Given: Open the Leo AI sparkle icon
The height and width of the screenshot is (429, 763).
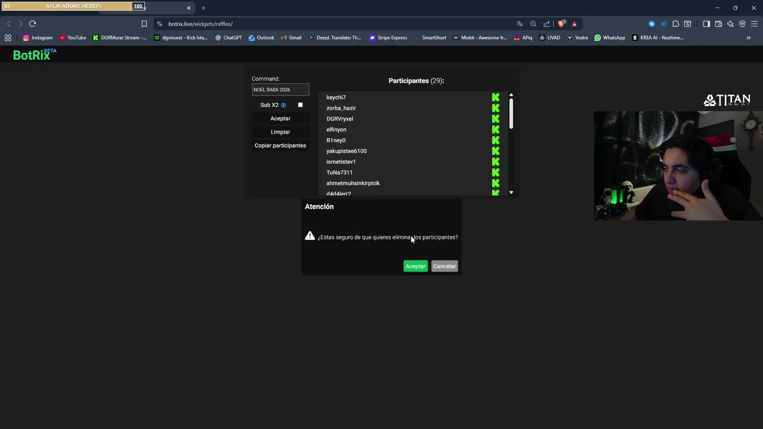Looking at the screenshot, I should [x=730, y=24].
